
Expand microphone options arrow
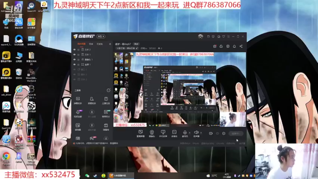(x=190, y=133)
